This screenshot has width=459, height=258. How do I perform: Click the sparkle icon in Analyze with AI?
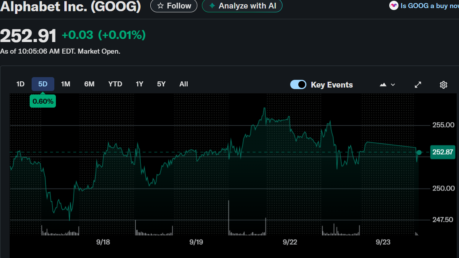(x=212, y=6)
